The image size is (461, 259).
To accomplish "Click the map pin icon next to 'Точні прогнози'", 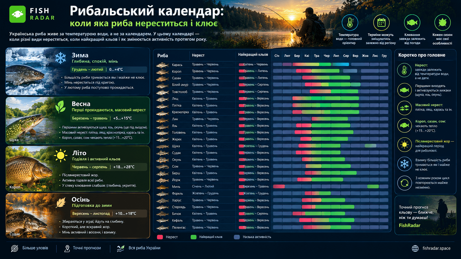I will (67, 249).
